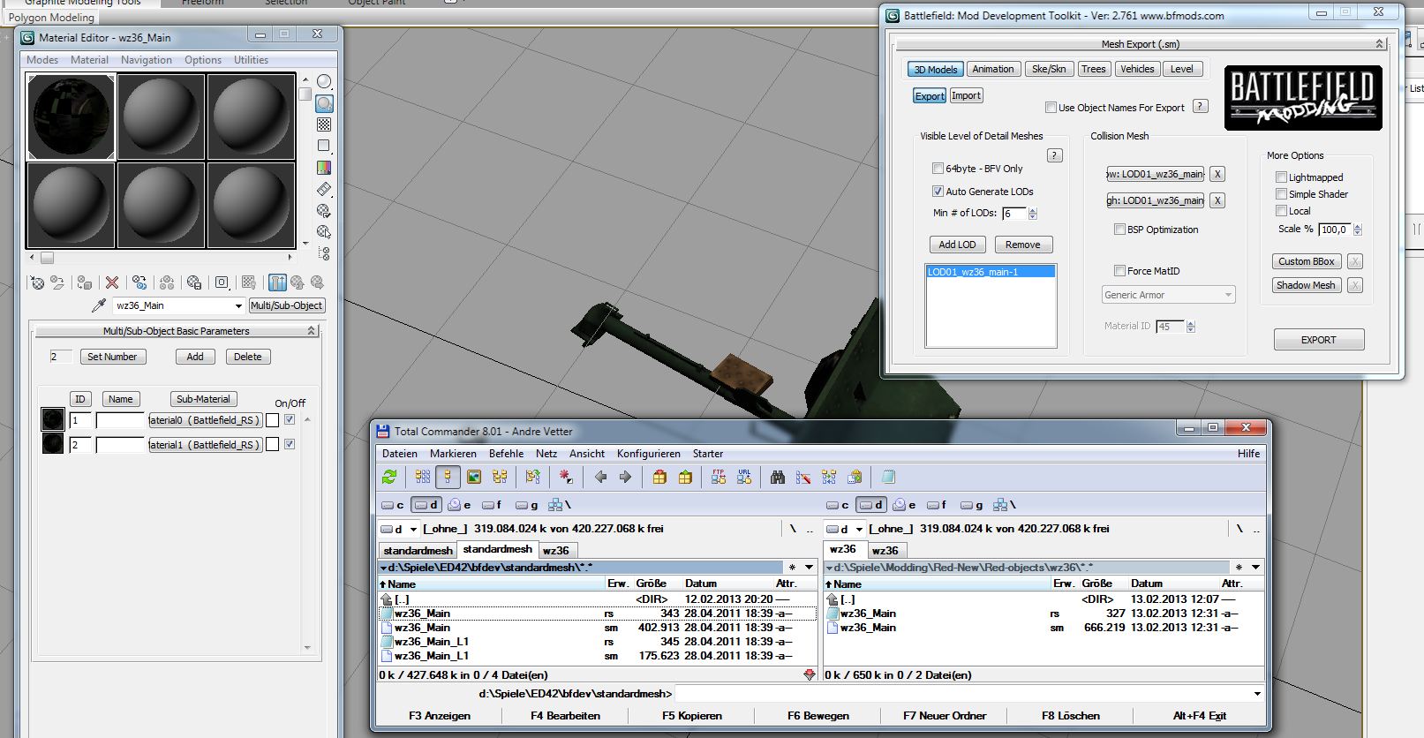This screenshot has width=1424, height=738.
Task: Click the Put to Library icon
Action: tap(194, 282)
